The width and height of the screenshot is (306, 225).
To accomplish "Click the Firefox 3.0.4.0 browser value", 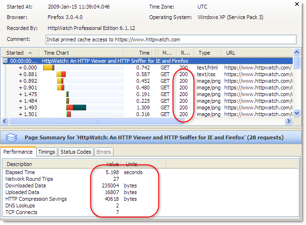I will [x=65, y=17].
